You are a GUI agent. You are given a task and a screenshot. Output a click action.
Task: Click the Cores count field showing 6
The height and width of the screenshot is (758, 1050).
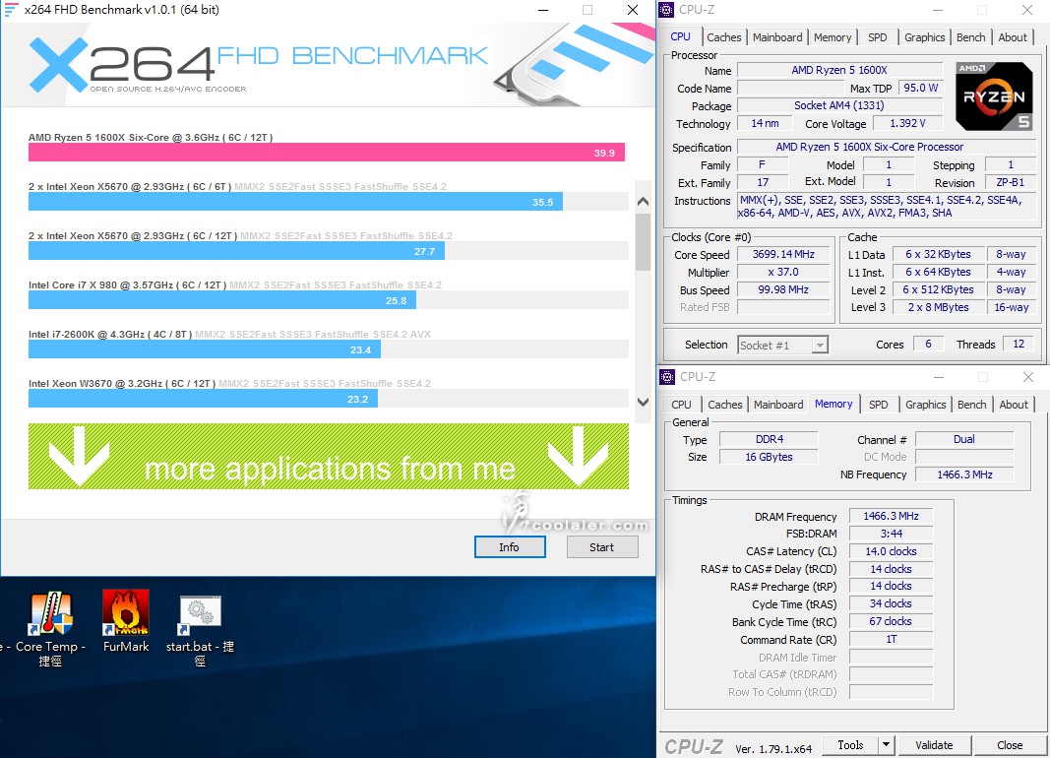coord(928,345)
